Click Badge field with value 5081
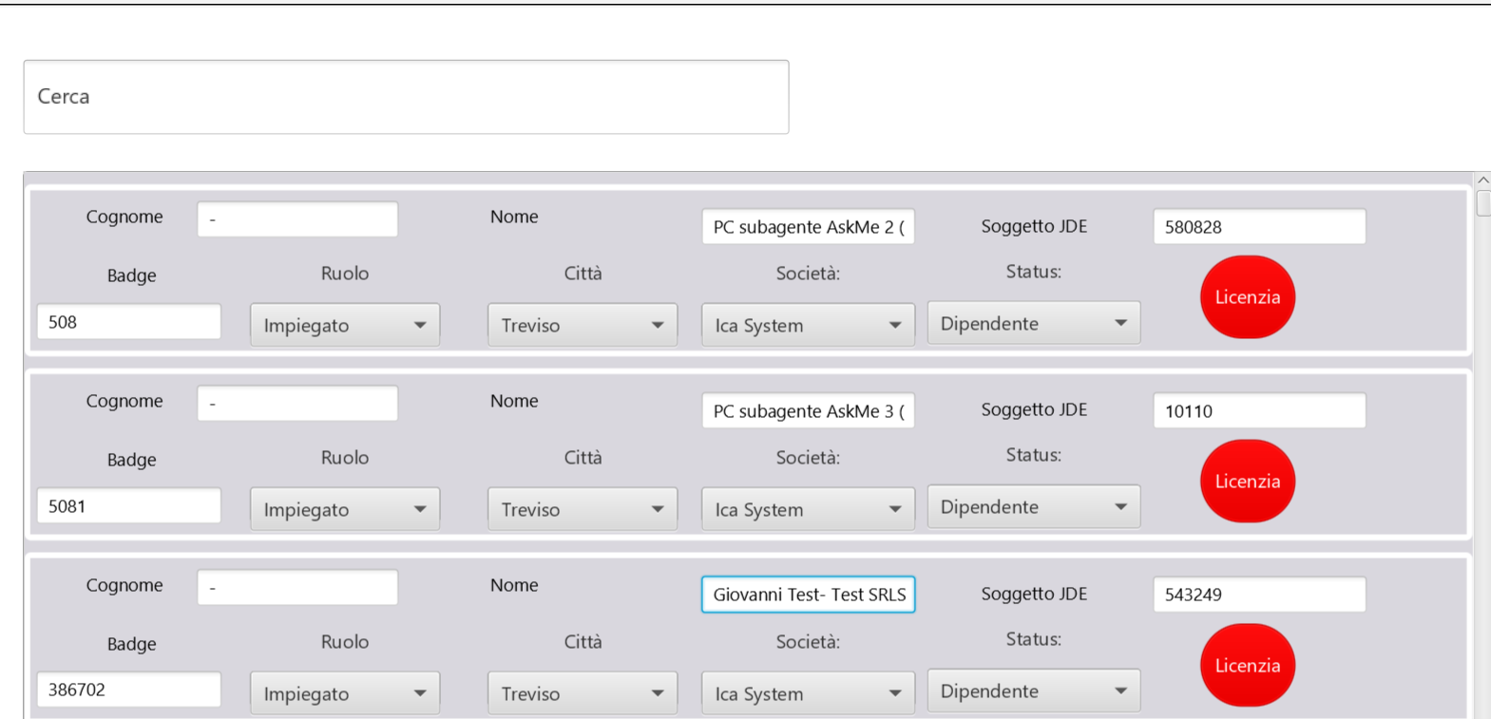 (x=128, y=506)
